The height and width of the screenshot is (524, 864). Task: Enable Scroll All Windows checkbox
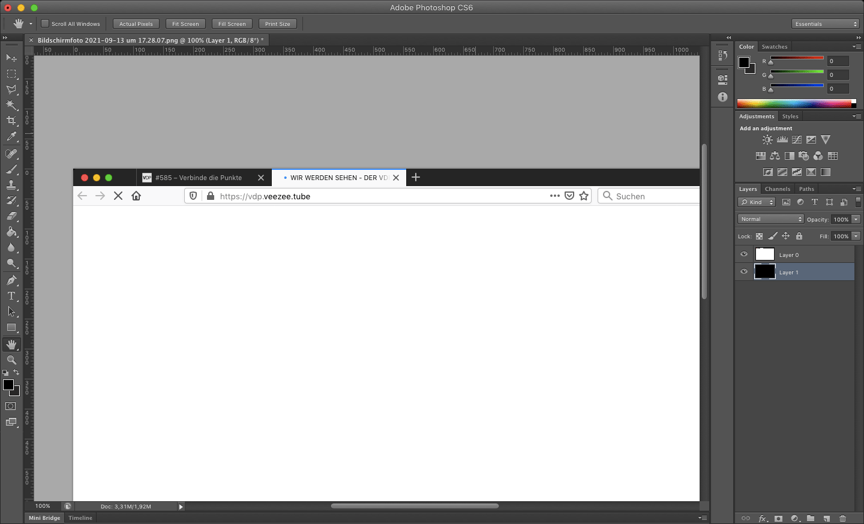(45, 24)
